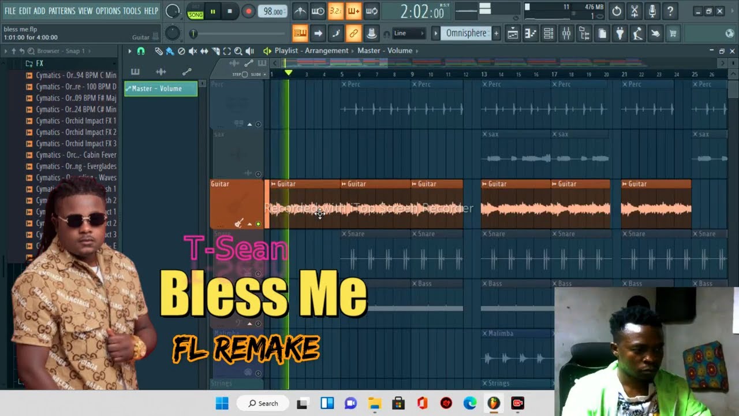Click the touch controller icon in toolbar
Image resolution: width=739 pixels, height=416 pixels.
pos(655,34)
